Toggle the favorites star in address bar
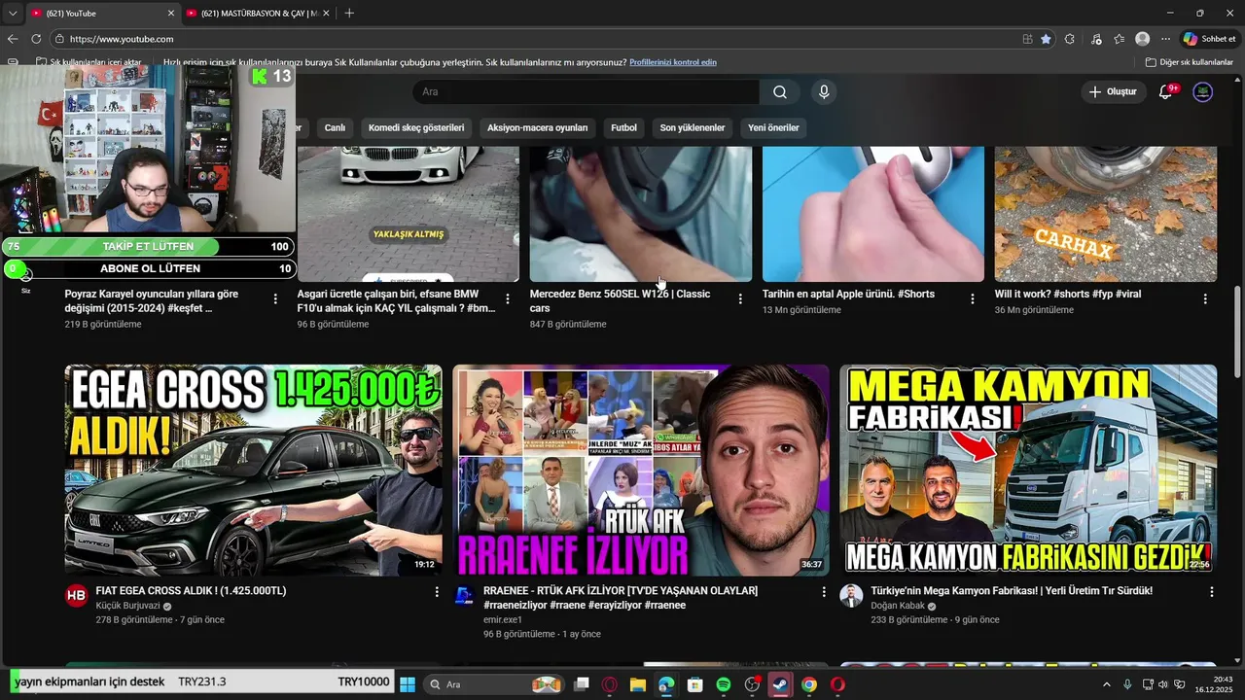The width and height of the screenshot is (1245, 700). pyautogui.click(x=1046, y=39)
